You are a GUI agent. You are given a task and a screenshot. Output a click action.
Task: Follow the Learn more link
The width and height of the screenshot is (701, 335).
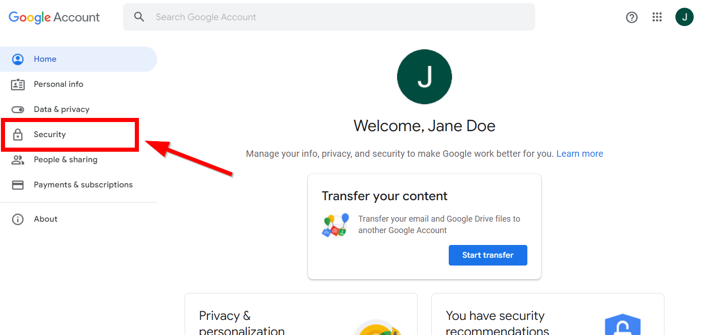(x=580, y=154)
